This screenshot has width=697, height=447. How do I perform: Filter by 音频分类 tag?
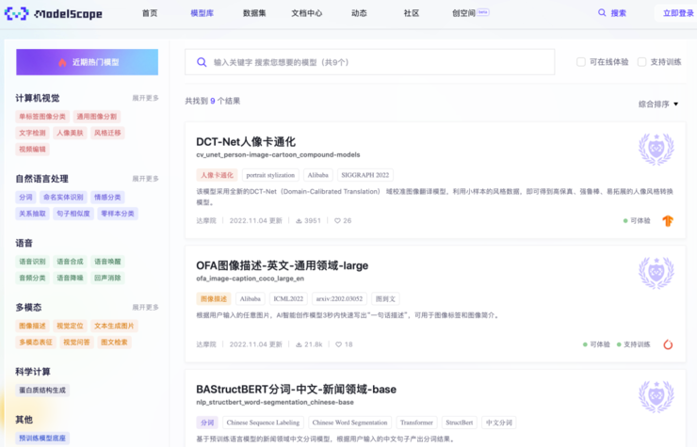coord(32,279)
